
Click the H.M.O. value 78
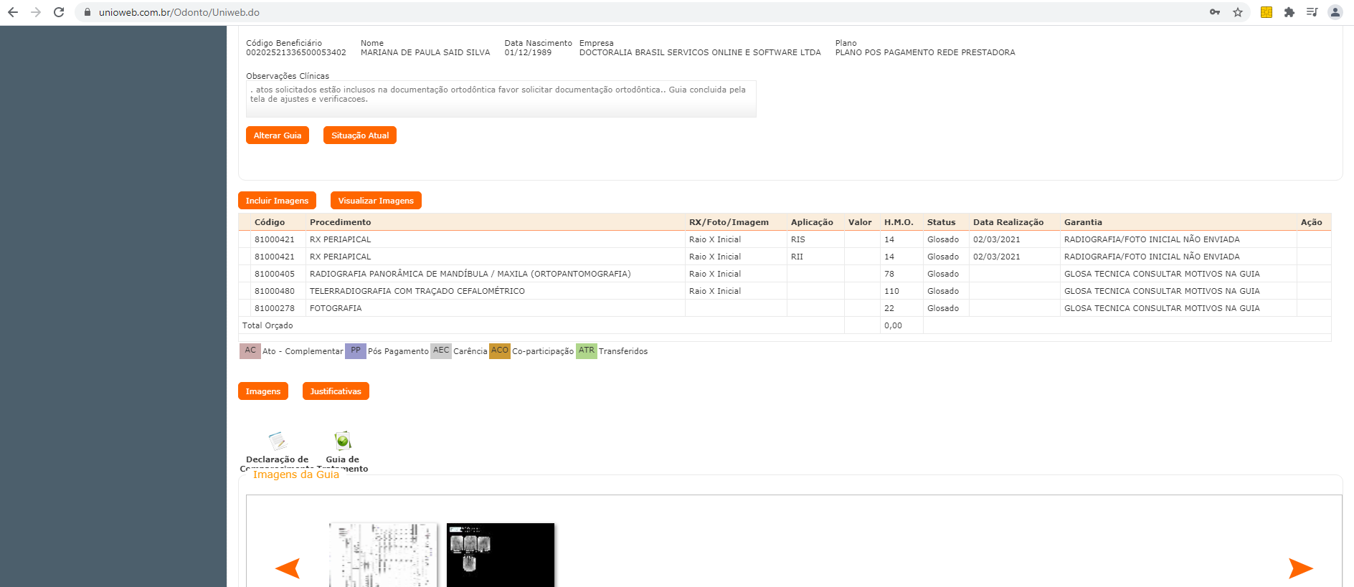[889, 274]
